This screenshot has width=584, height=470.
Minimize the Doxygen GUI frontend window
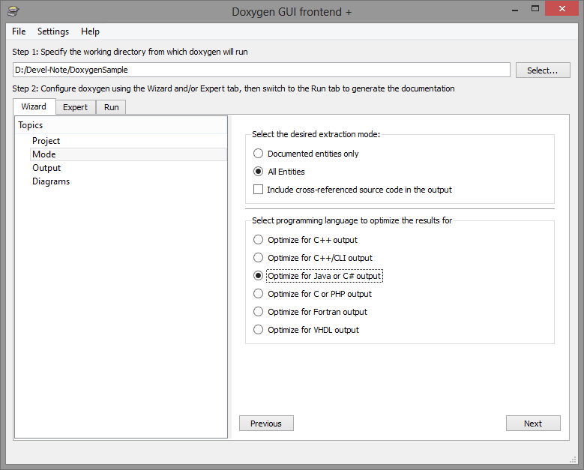click(x=515, y=10)
